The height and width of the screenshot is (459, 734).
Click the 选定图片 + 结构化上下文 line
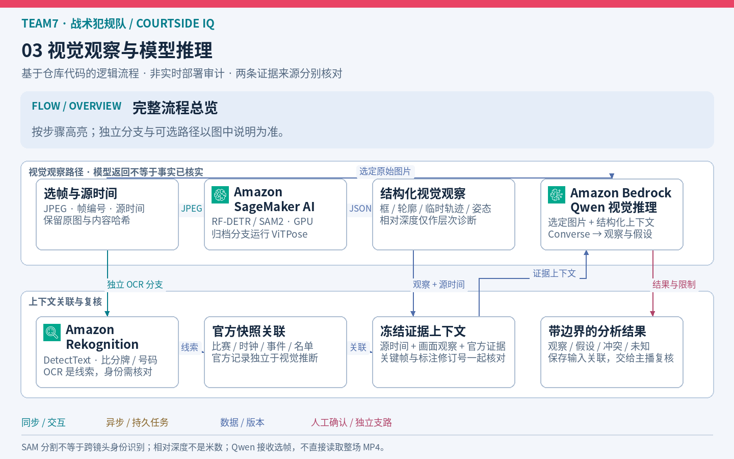pos(601,222)
